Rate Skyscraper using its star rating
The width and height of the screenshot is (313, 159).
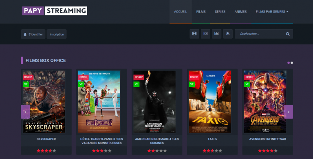[x=46, y=151]
